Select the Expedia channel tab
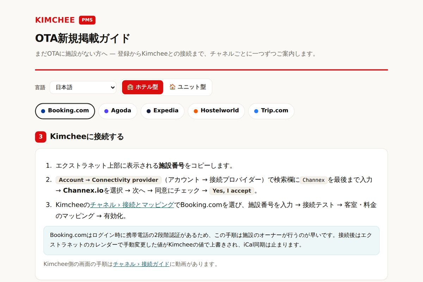 click(x=163, y=111)
